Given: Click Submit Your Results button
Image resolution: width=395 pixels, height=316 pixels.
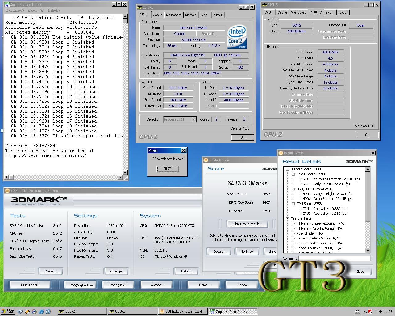Looking at the screenshot, I should coord(247,224).
